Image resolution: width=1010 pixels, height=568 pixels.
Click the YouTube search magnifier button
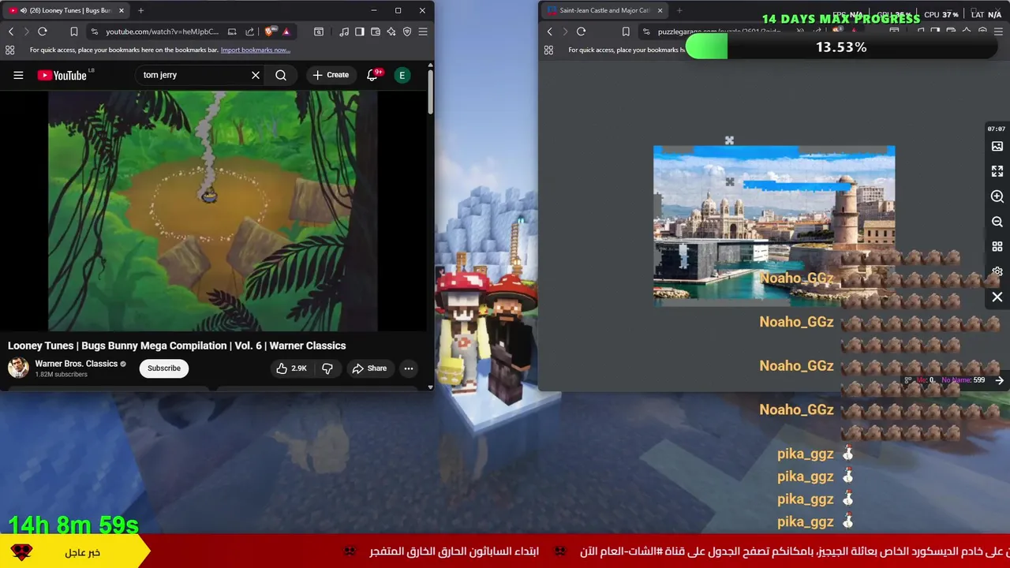click(x=281, y=75)
